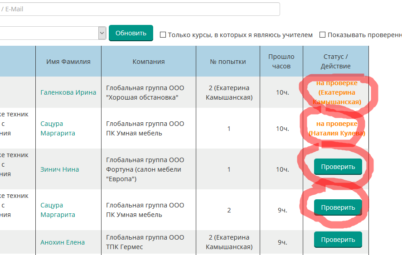This screenshot has height=255, width=402.
Task: Click the 'Имя Фамилия' column header
Action: [x=68, y=62]
